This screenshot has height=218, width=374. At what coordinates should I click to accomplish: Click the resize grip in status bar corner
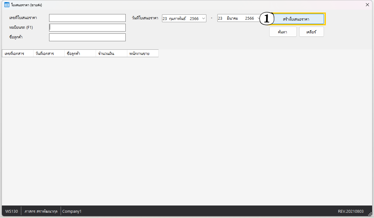point(370,214)
